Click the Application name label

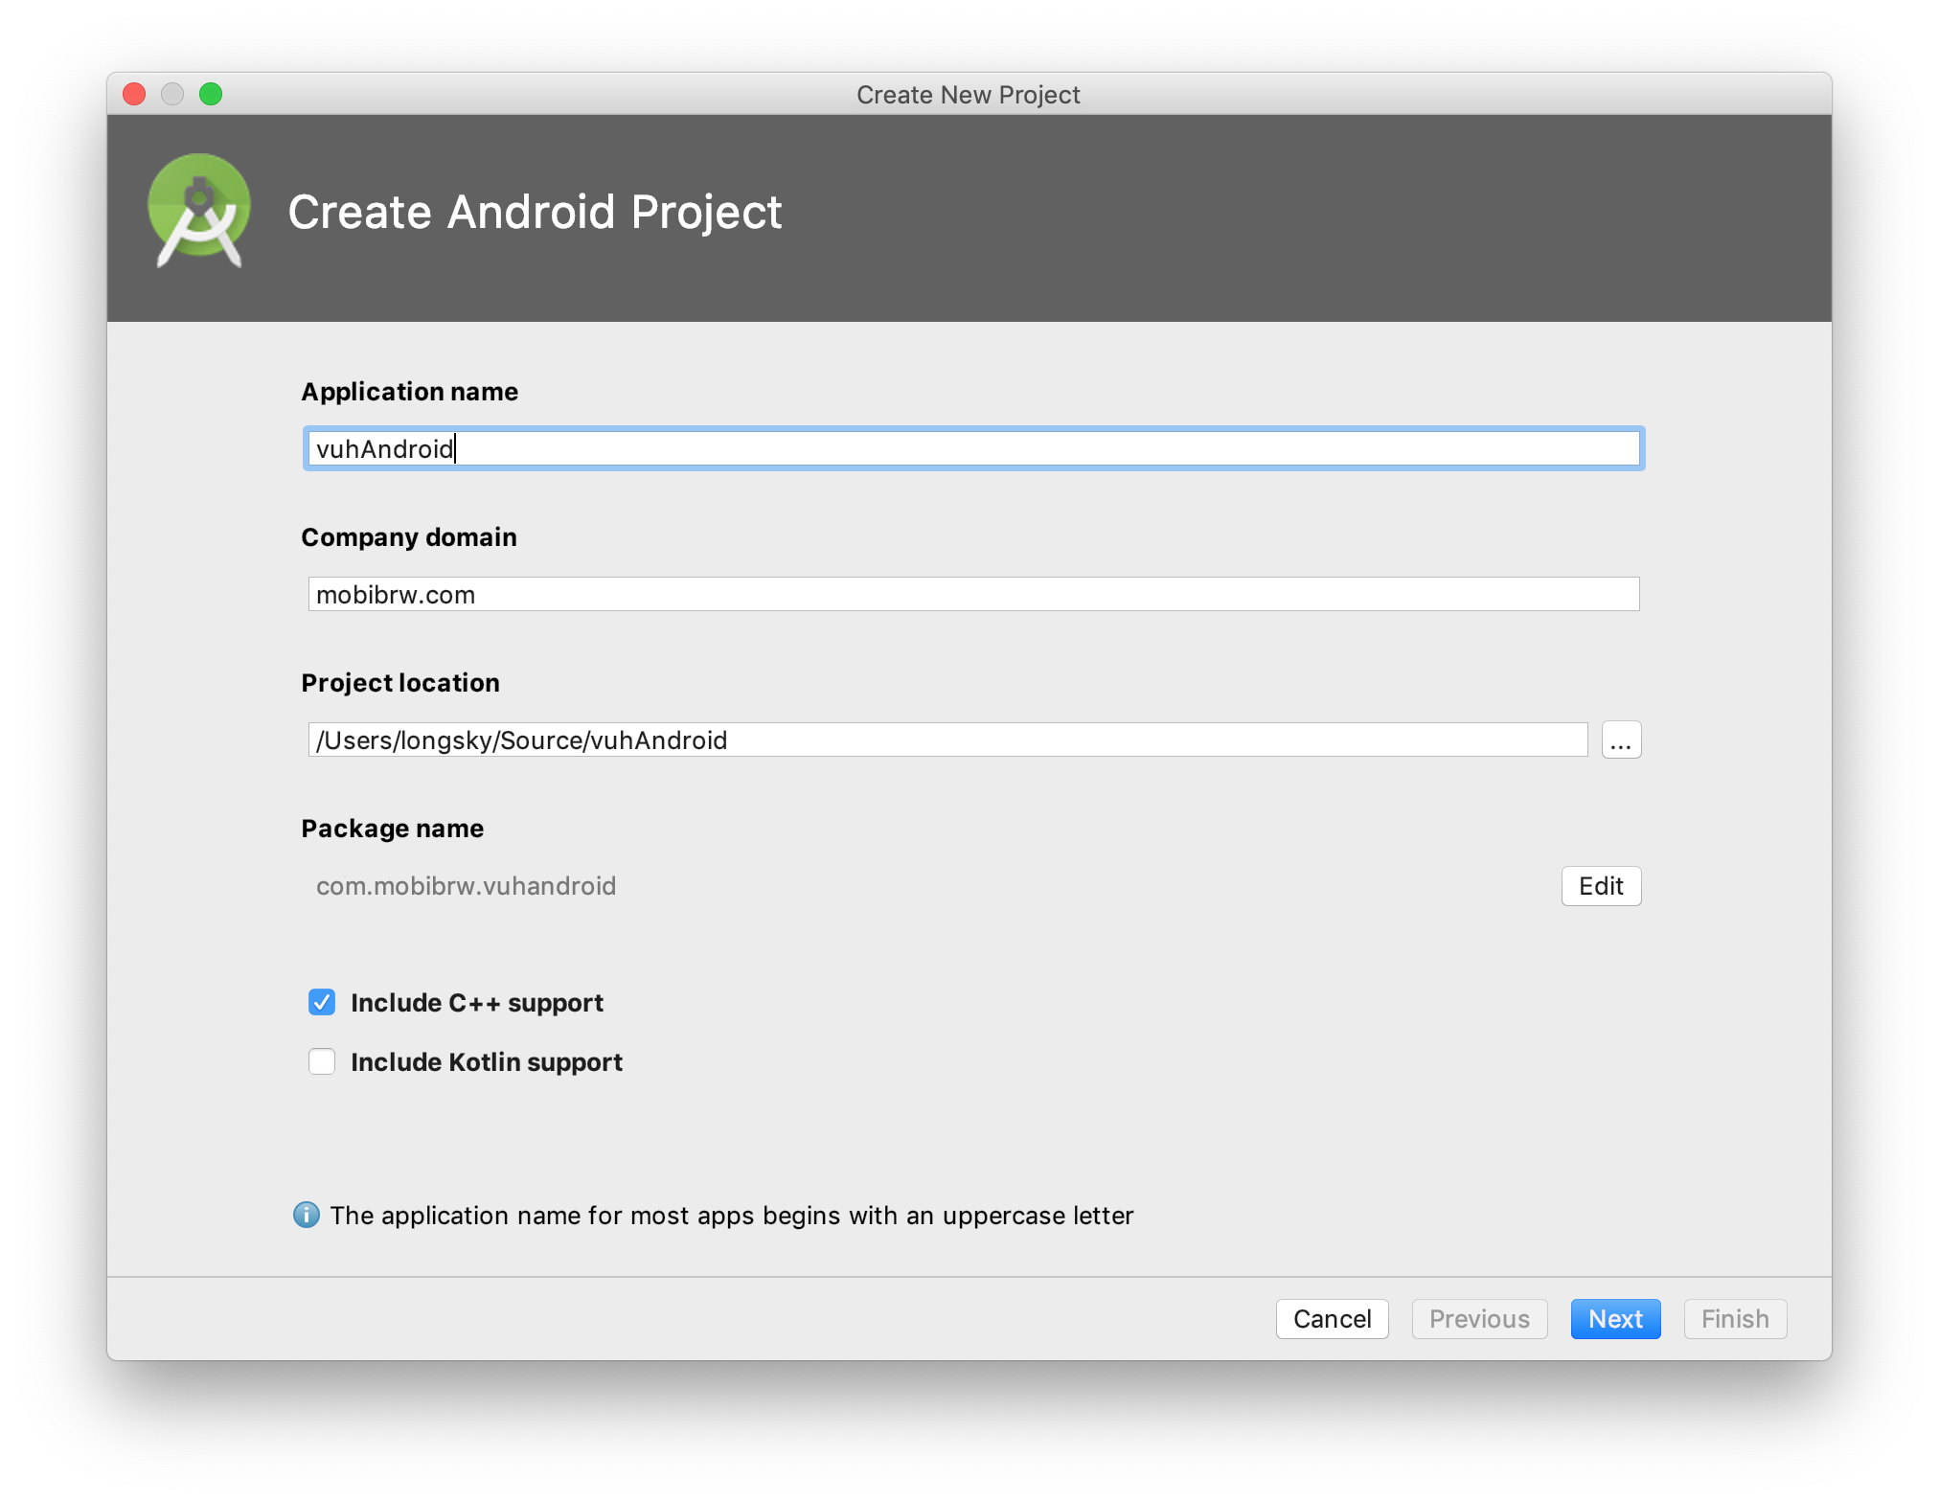(410, 392)
